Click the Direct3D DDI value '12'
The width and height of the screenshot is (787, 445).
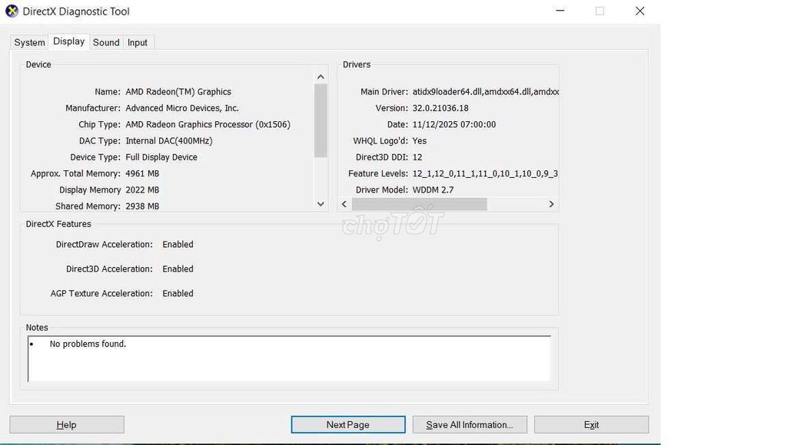[417, 157]
